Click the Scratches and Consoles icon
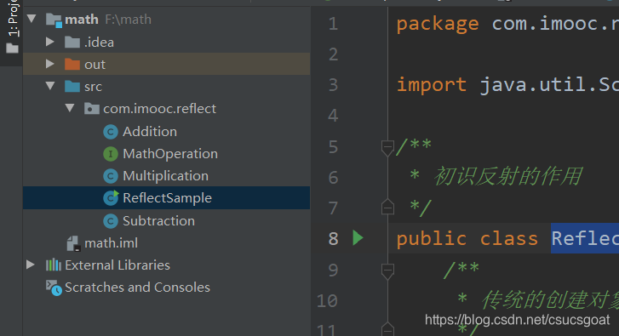The image size is (619, 336). [x=54, y=288]
